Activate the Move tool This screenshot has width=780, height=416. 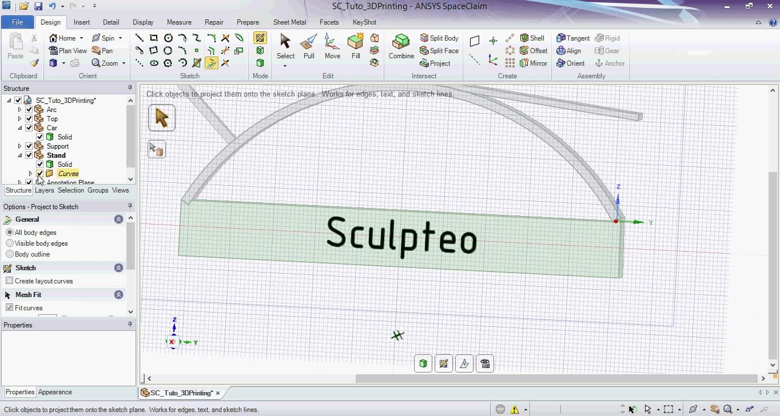[332, 46]
